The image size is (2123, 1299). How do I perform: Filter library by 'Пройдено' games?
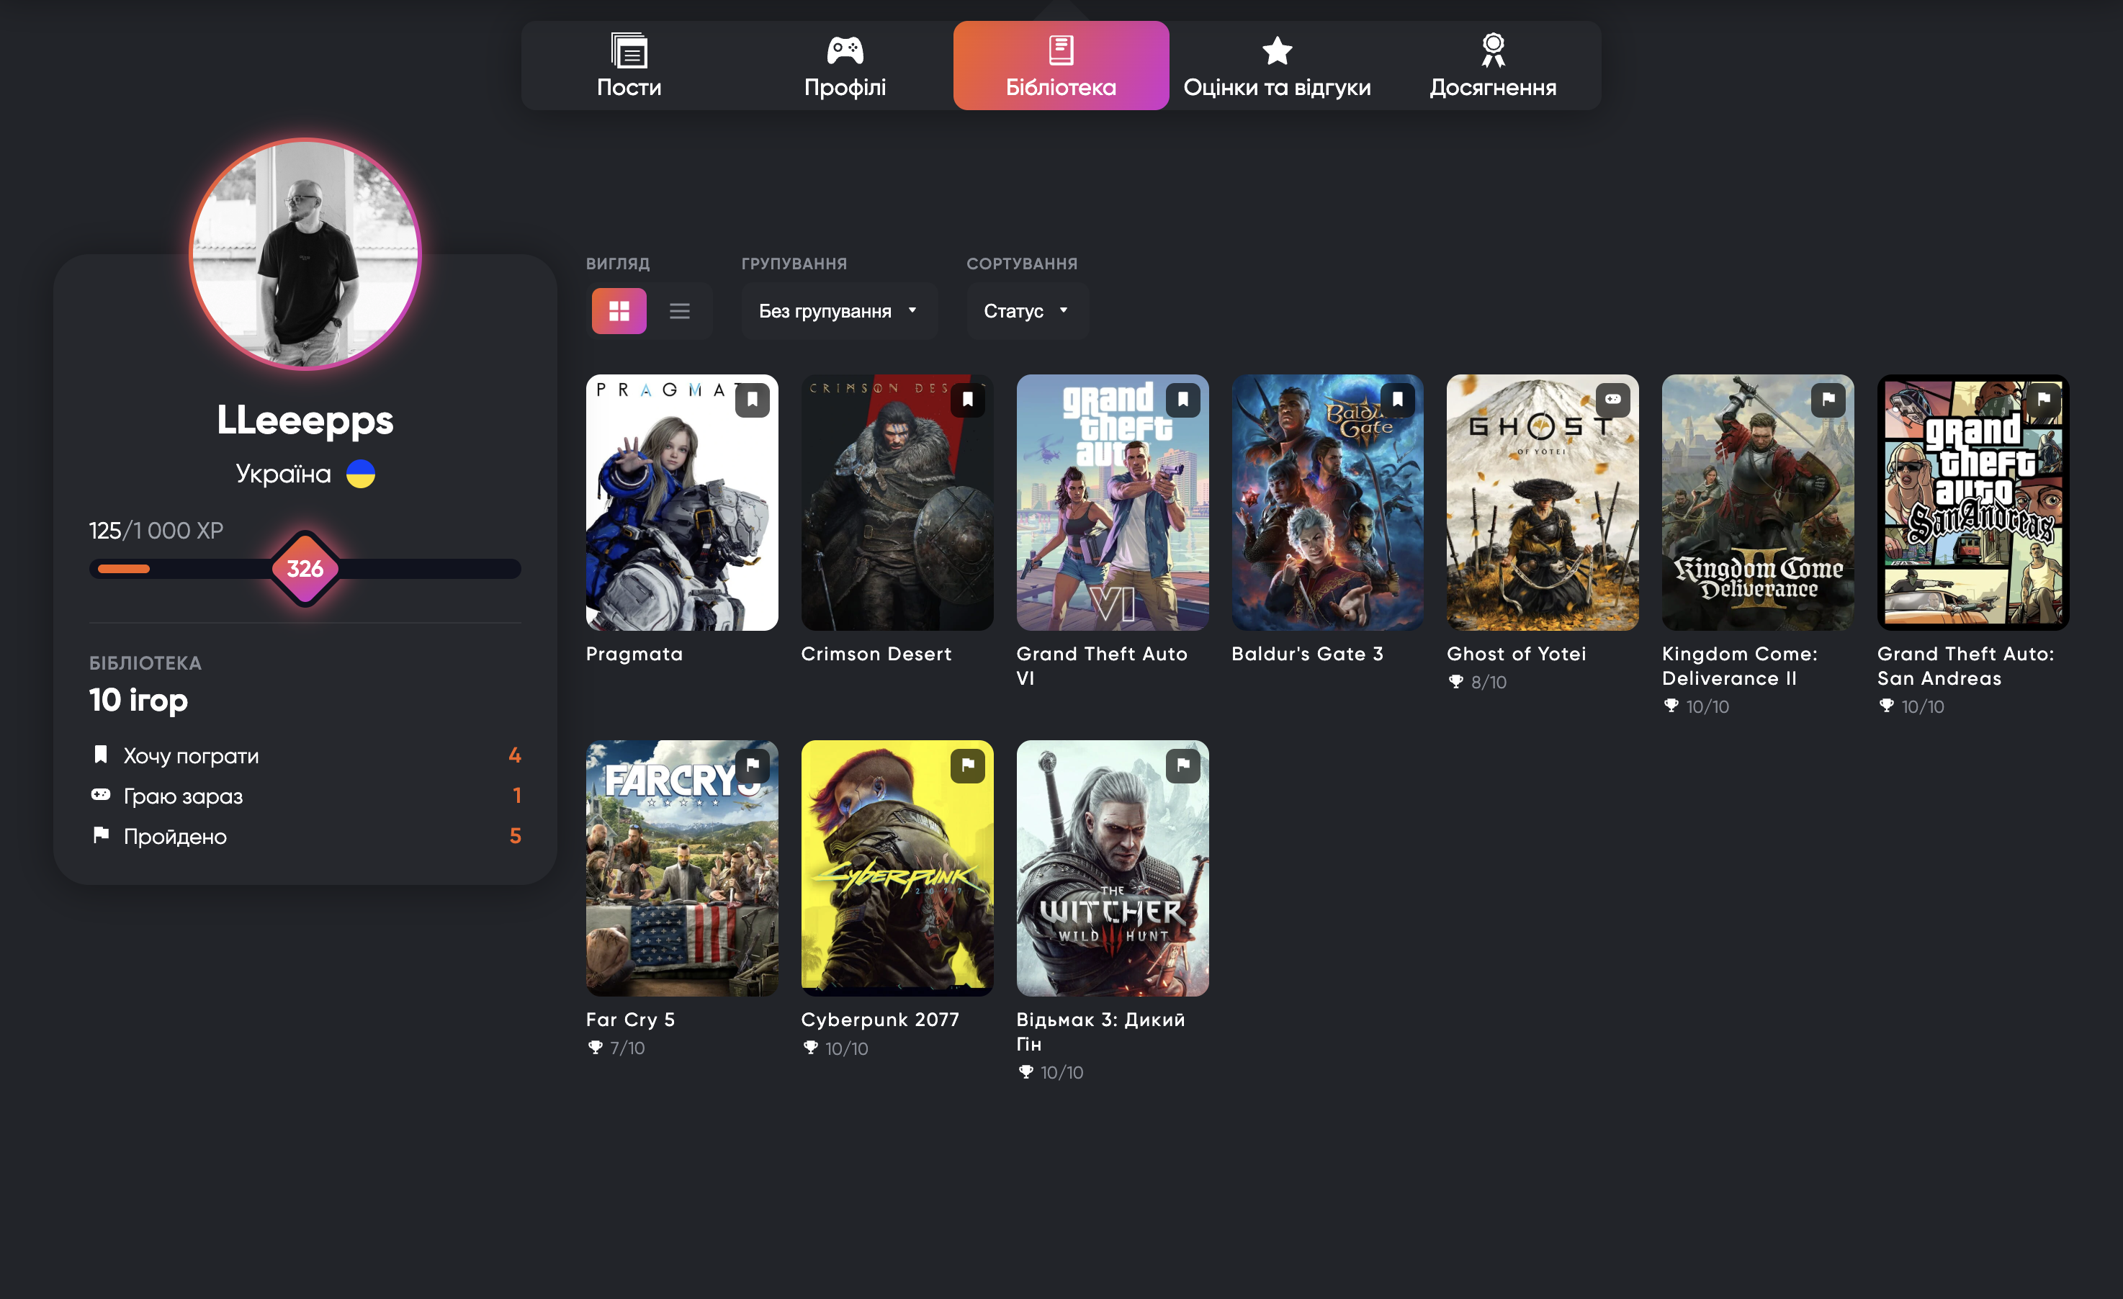tap(175, 837)
